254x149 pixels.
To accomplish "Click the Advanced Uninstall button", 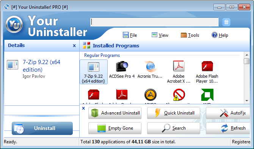I will pos(115,113).
